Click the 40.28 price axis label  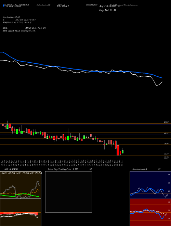[166, 134]
